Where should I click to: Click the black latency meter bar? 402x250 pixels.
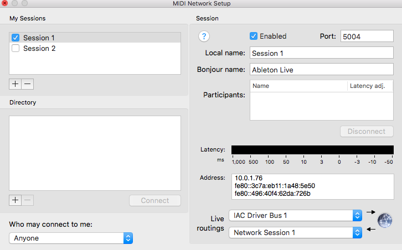click(x=312, y=150)
